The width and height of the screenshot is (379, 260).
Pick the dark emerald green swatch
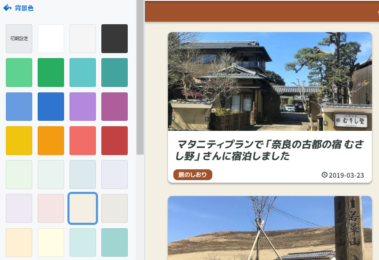51,73
